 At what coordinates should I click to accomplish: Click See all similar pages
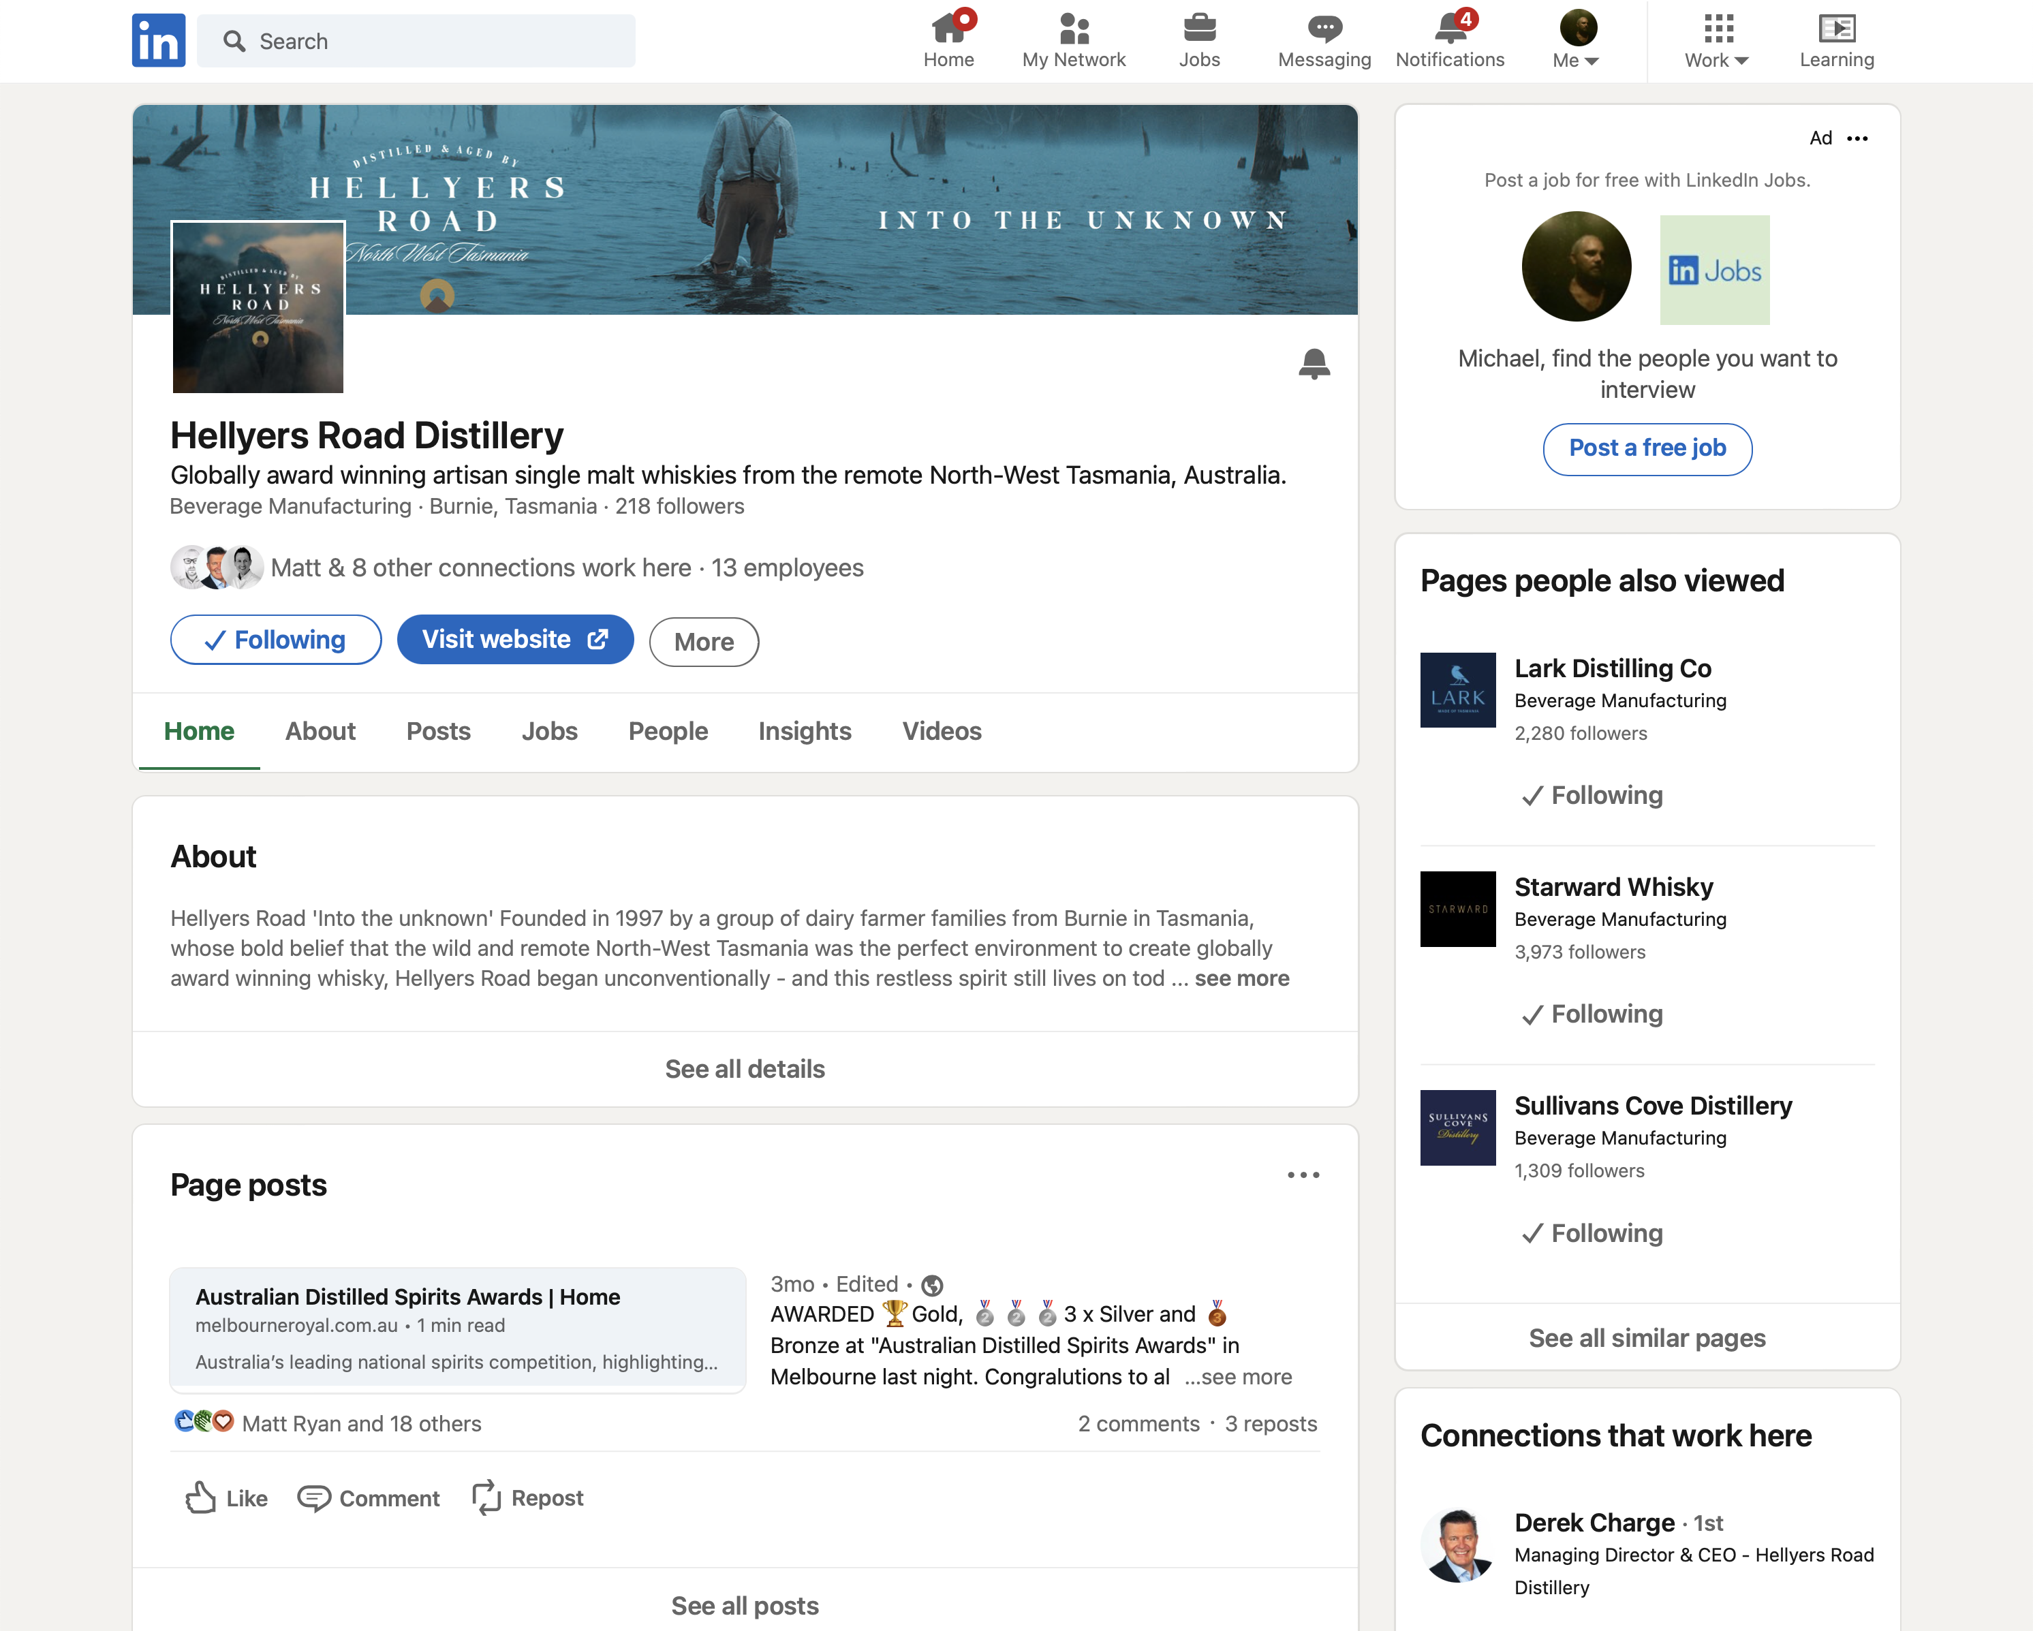pos(1647,1338)
